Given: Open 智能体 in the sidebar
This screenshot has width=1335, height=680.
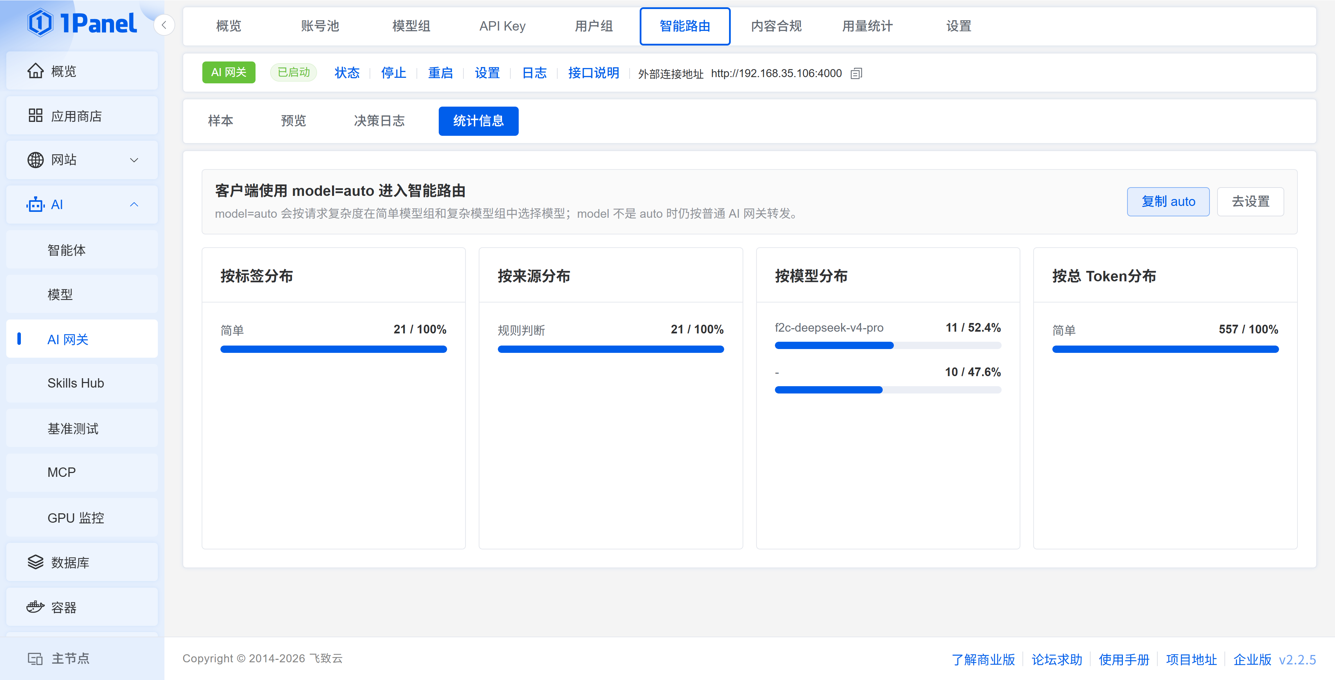Looking at the screenshot, I should pyautogui.click(x=82, y=250).
